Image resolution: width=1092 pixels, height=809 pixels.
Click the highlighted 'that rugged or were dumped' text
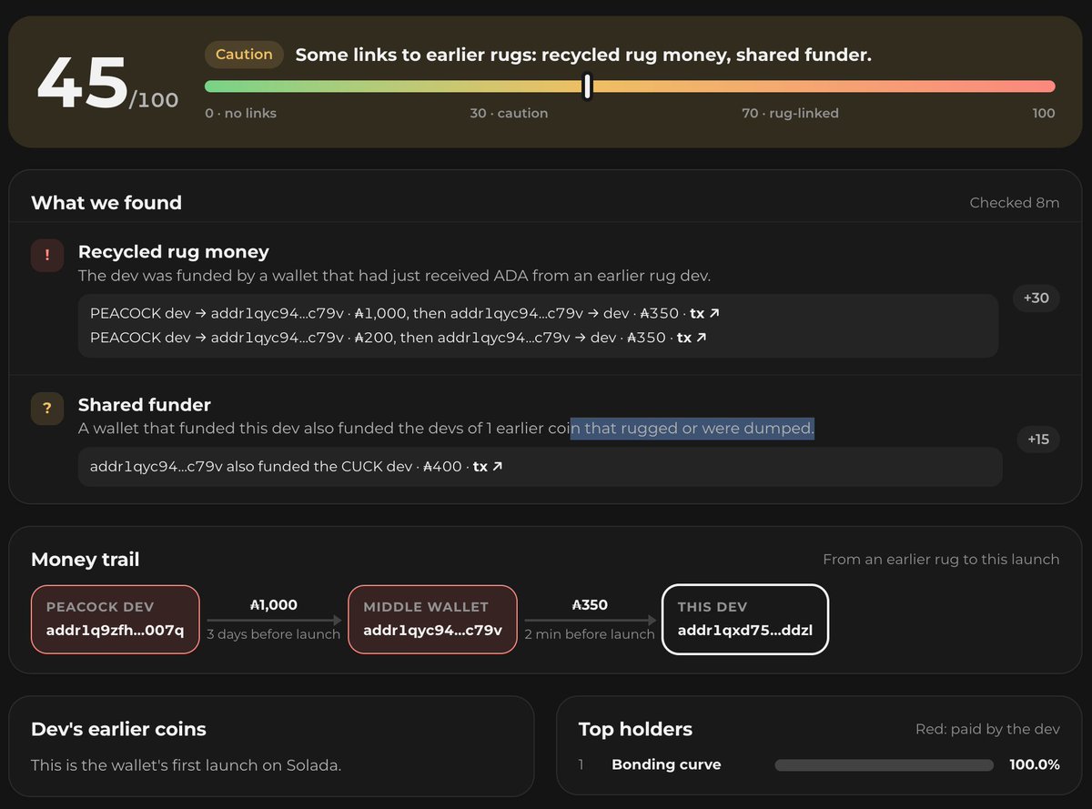(x=693, y=429)
